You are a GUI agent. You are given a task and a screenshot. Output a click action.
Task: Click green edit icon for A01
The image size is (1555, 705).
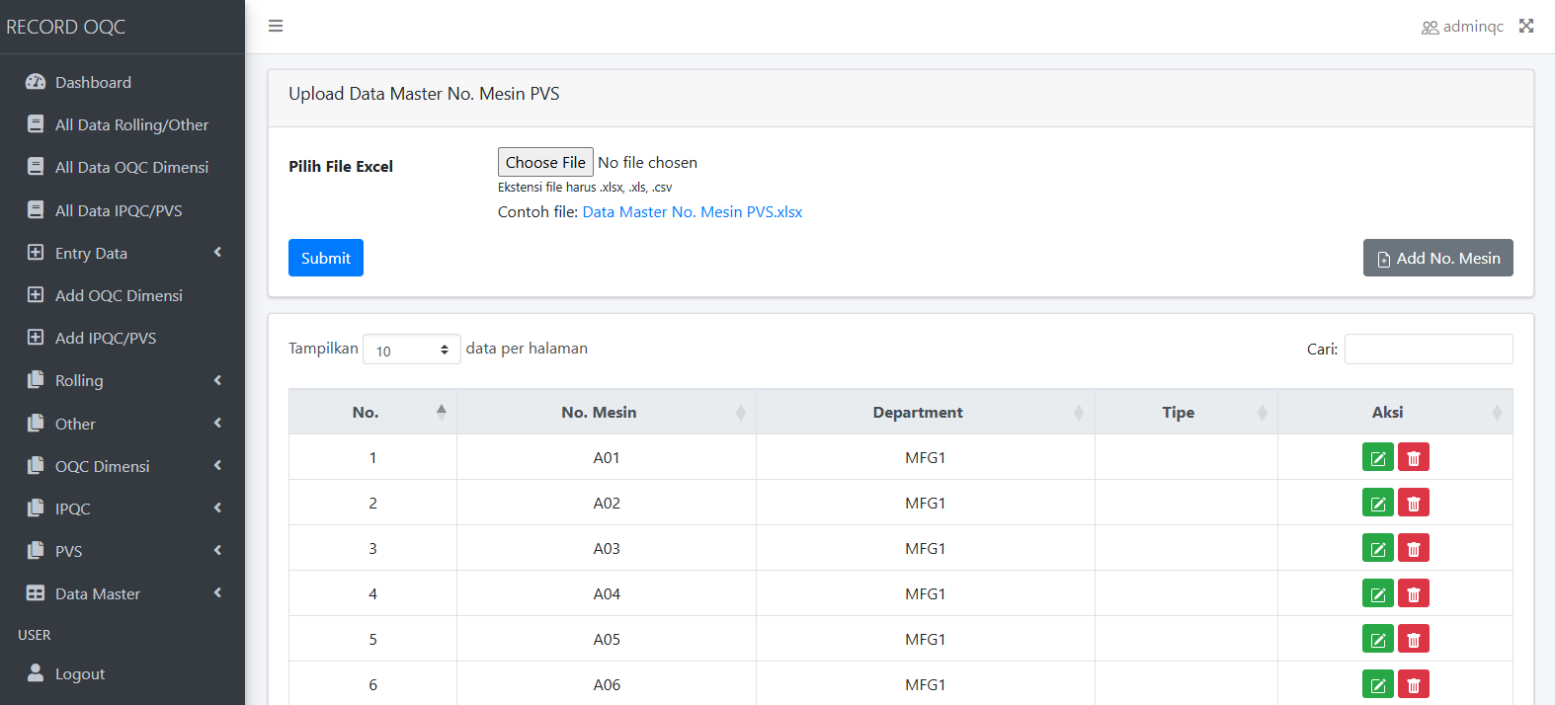click(1377, 458)
